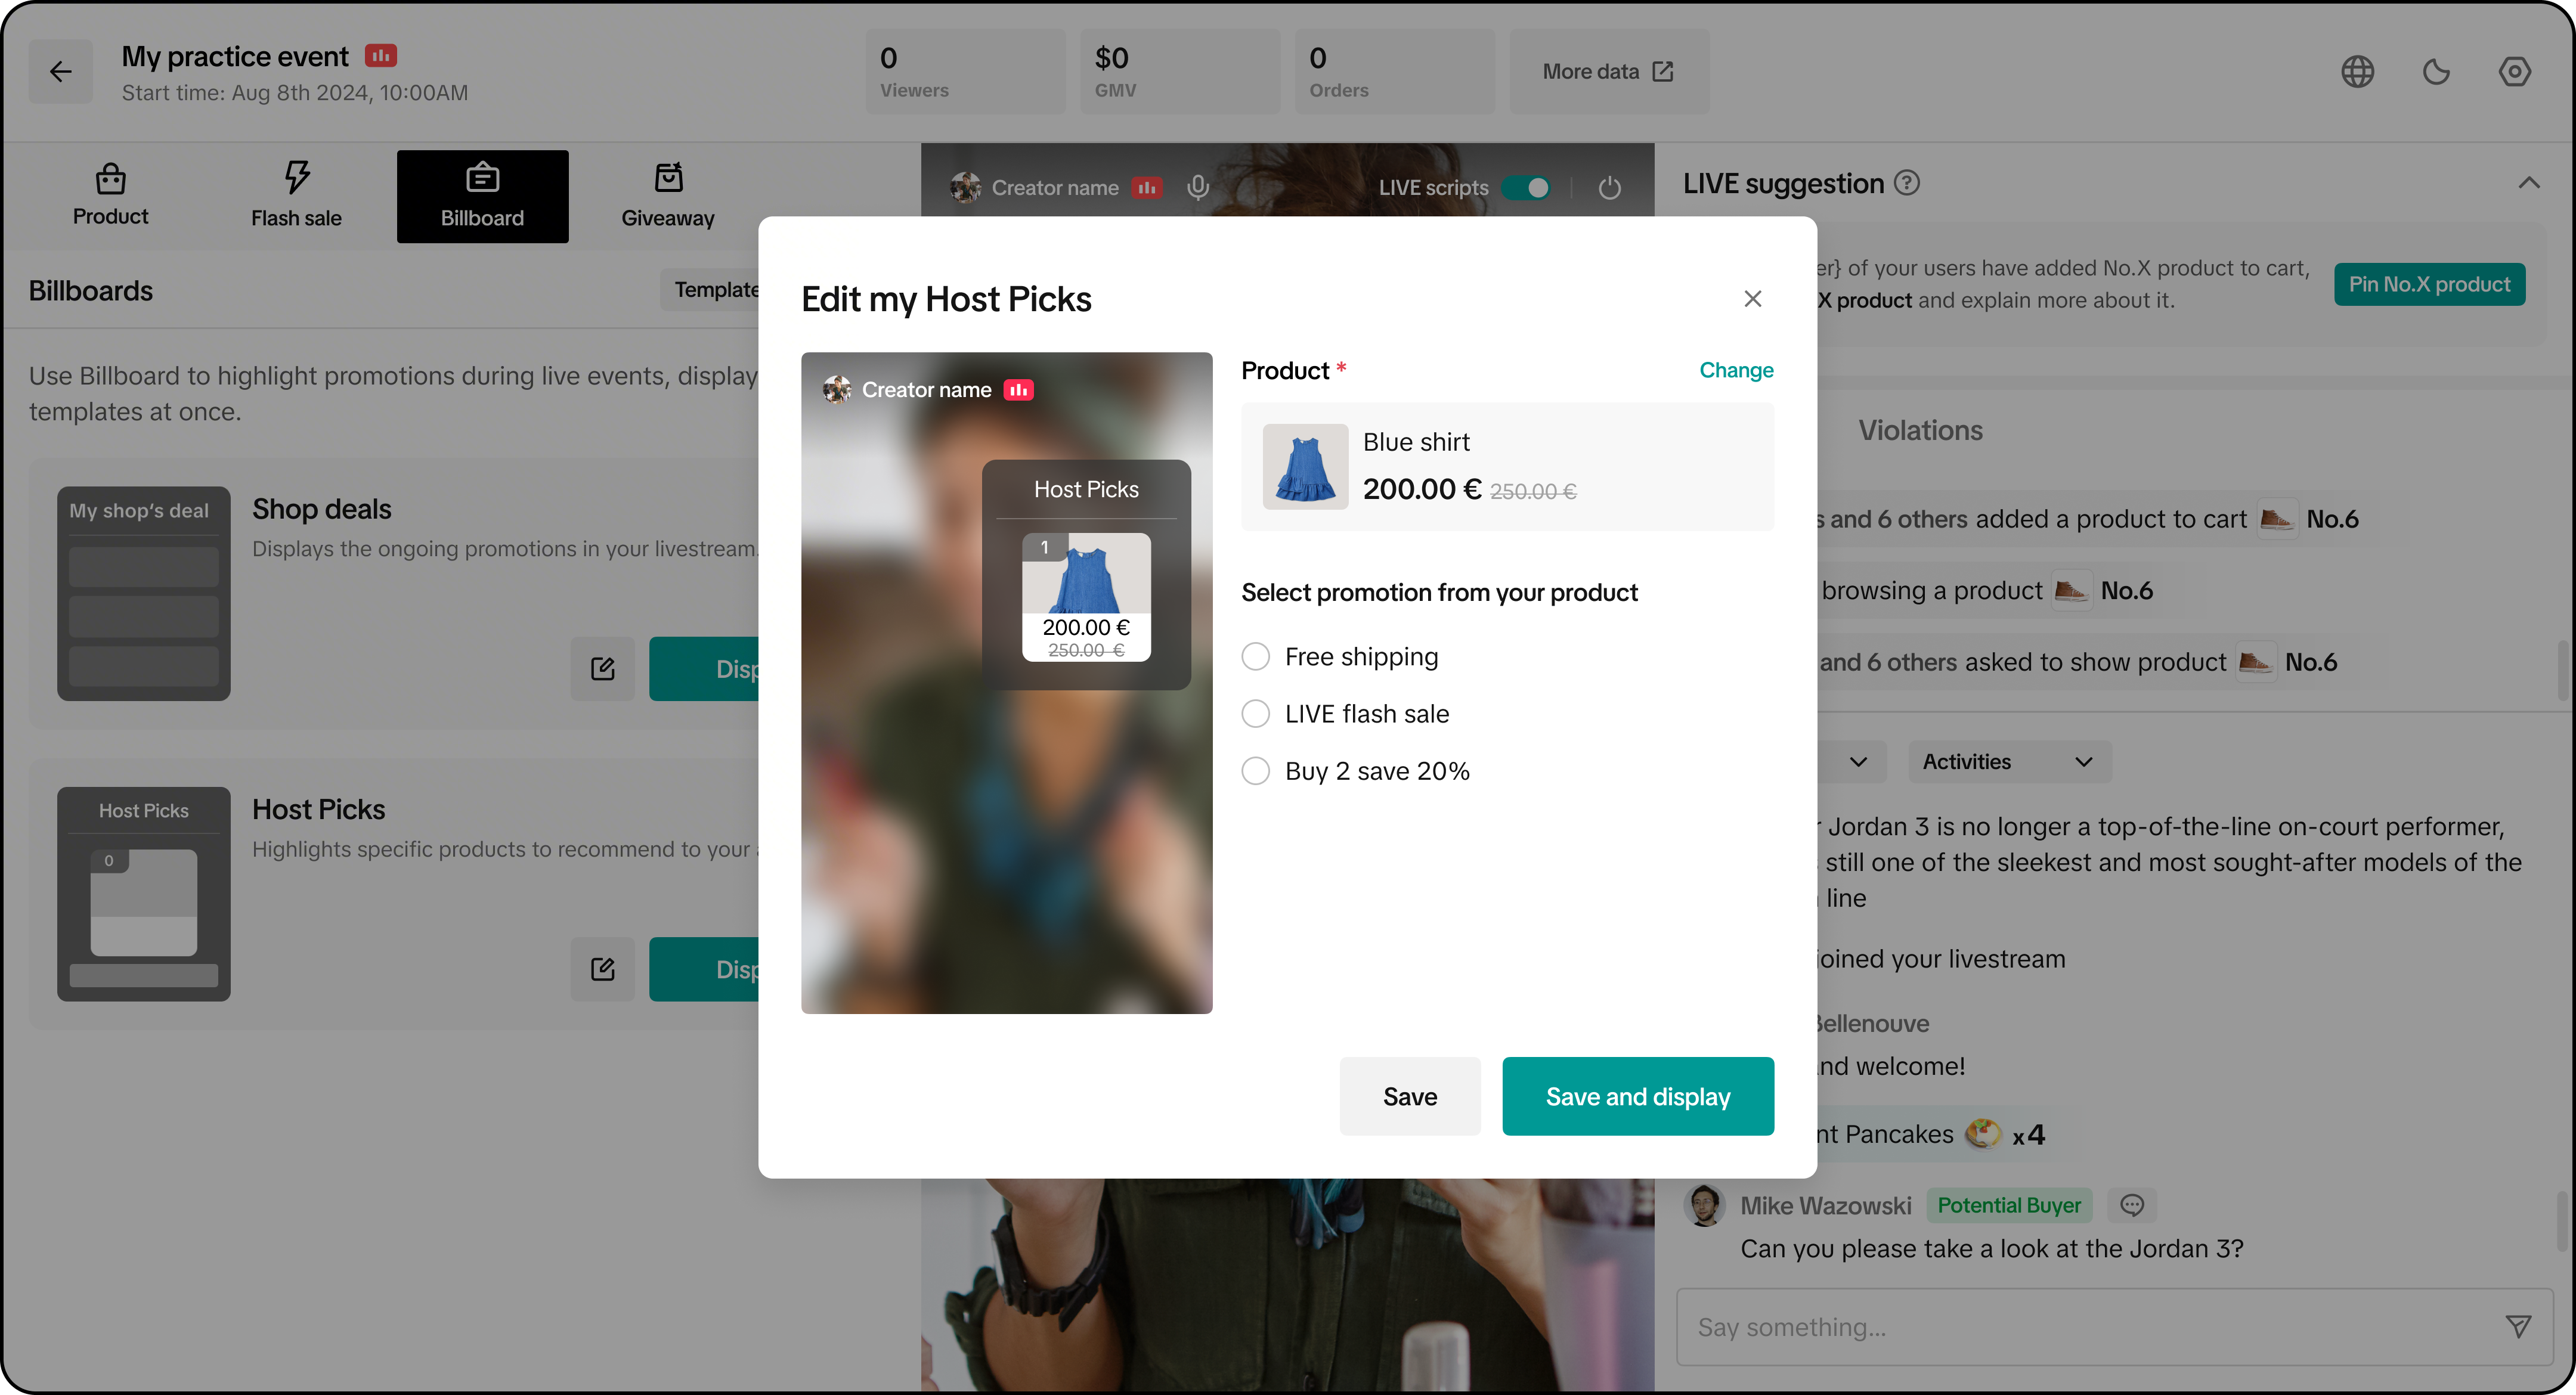The image size is (2576, 1395).
Task: Click the Billboards heading
Action: coord(91,290)
